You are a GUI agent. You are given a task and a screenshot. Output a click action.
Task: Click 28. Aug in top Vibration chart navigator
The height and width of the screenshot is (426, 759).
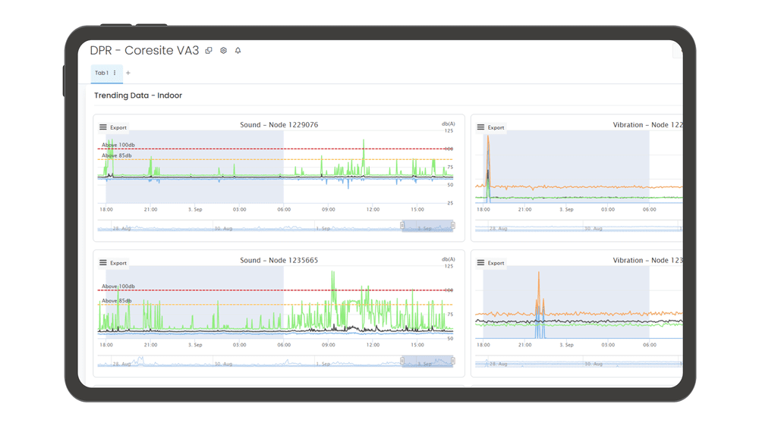point(498,228)
